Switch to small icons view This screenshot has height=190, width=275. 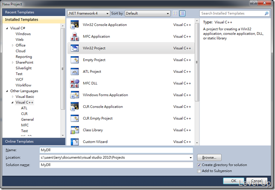click(175, 13)
